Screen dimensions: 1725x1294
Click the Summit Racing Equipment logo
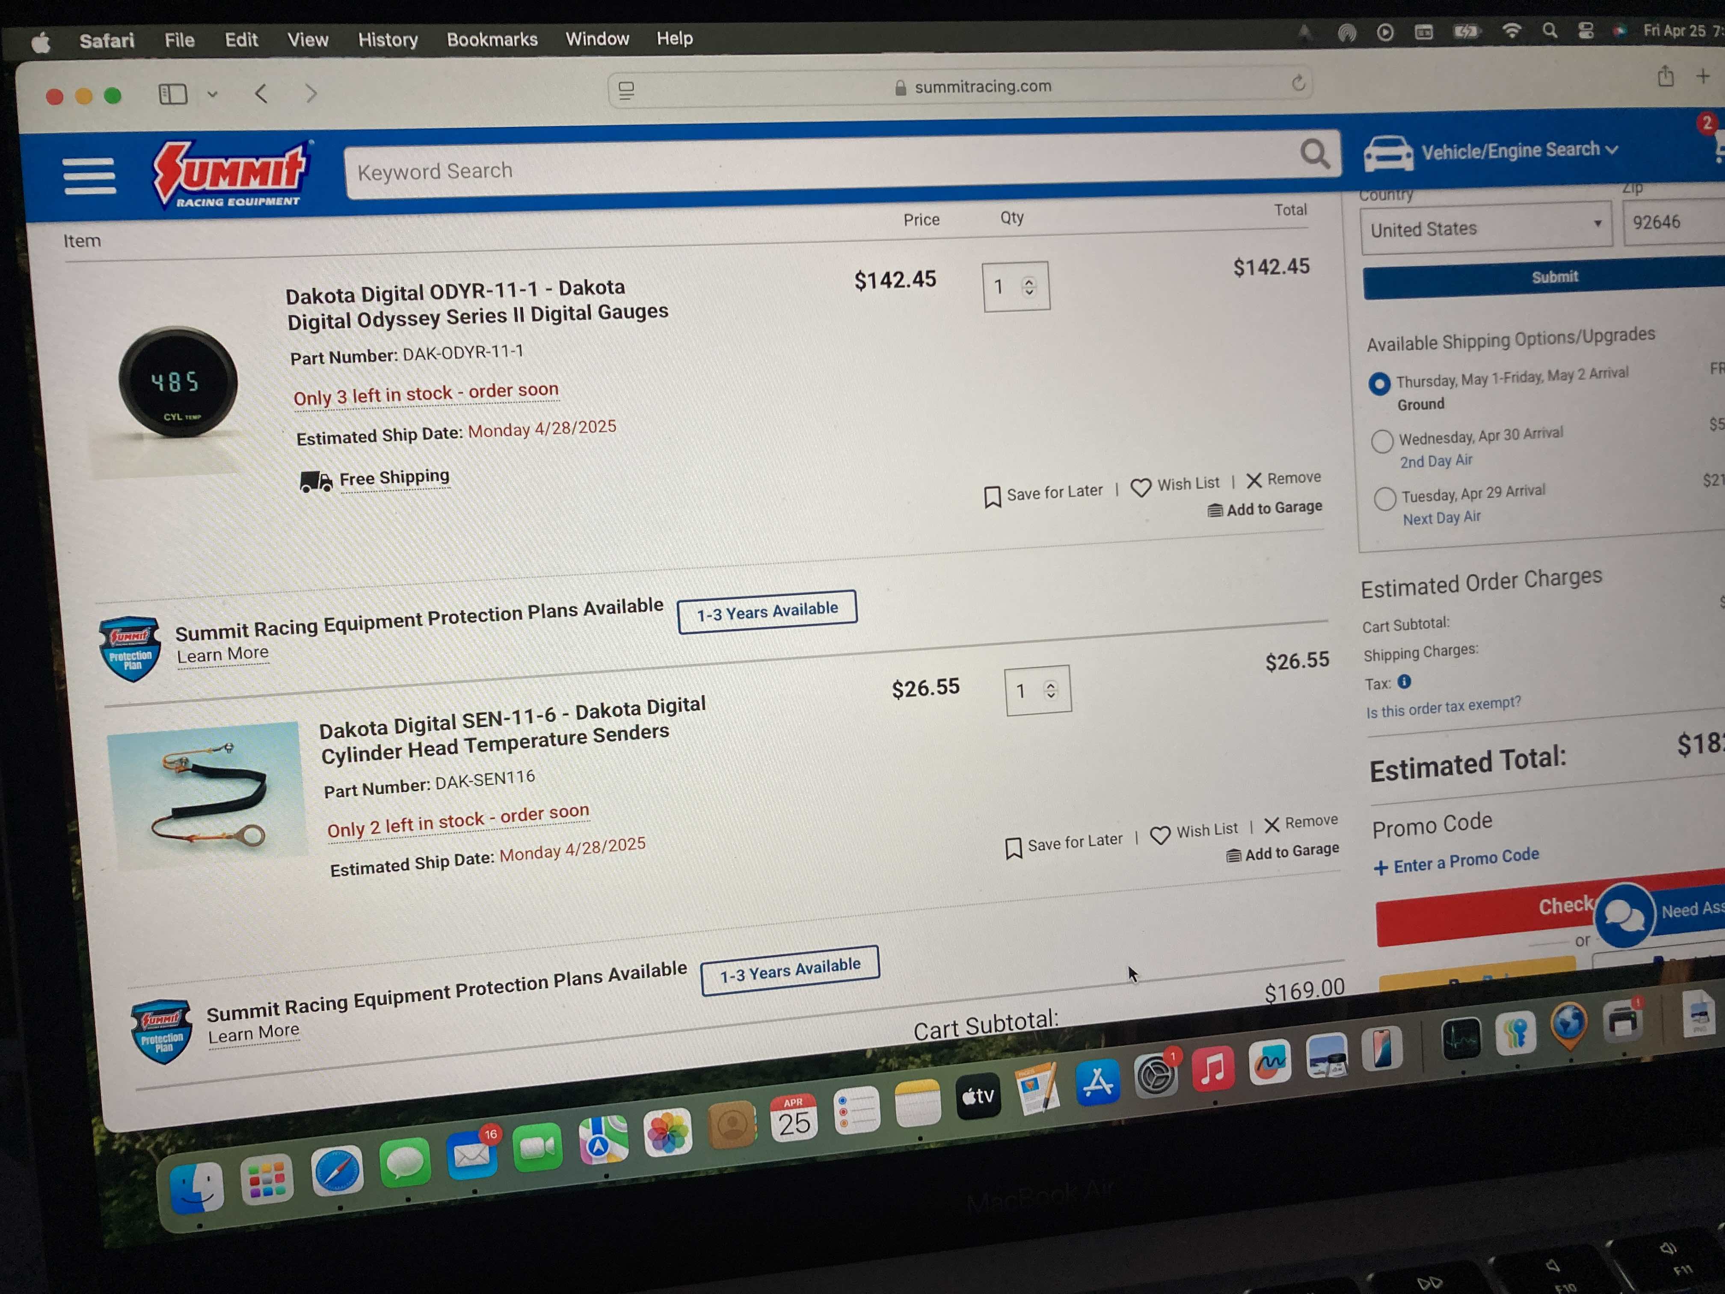tap(231, 174)
